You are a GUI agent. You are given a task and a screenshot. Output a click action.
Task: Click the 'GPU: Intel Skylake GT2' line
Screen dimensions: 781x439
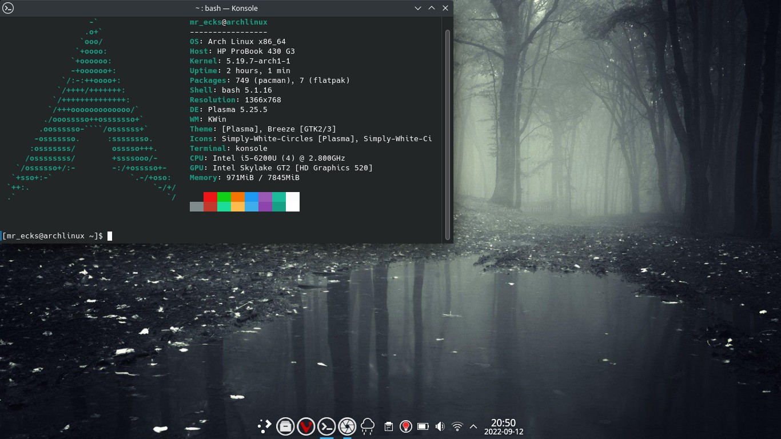click(x=281, y=167)
